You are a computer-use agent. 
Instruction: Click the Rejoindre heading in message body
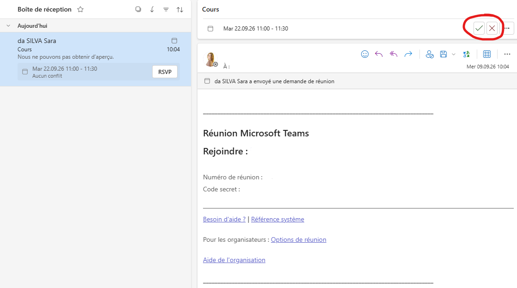coord(226,151)
